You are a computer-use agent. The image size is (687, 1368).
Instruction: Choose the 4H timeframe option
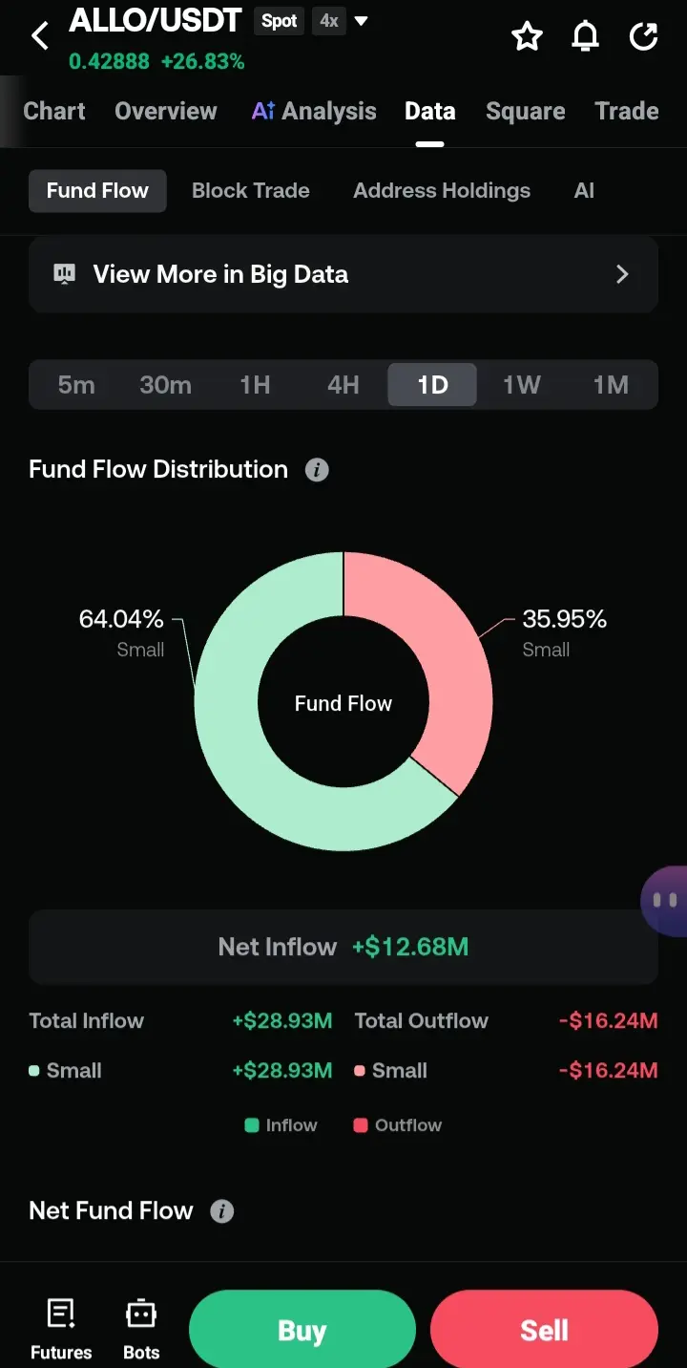click(343, 385)
